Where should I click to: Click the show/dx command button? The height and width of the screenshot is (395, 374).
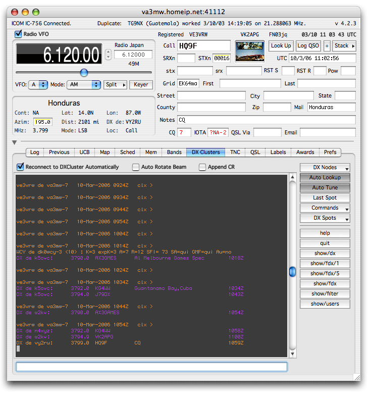[x=325, y=254]
